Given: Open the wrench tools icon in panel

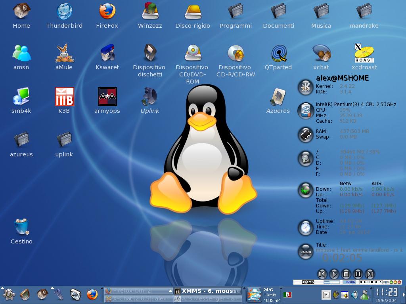Looking at the screenshot, I should pos(59,294).
